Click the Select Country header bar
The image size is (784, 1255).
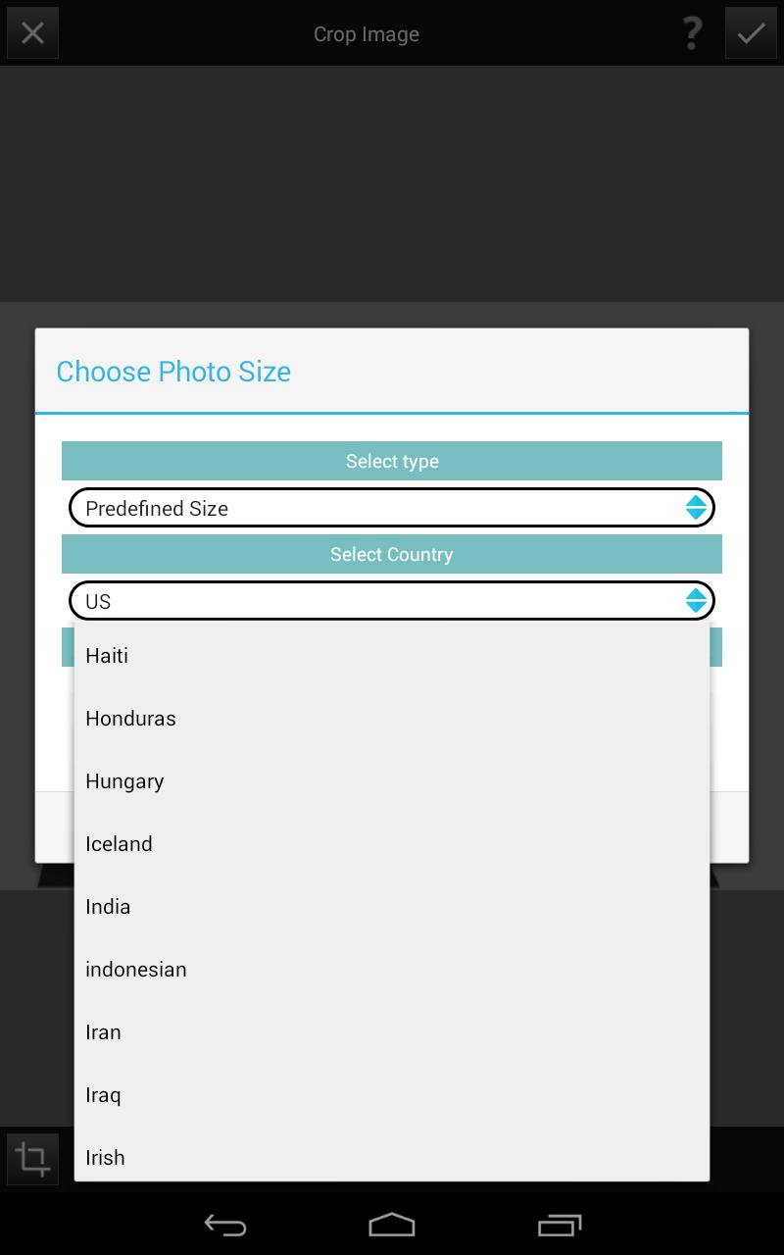click(392, 554)
